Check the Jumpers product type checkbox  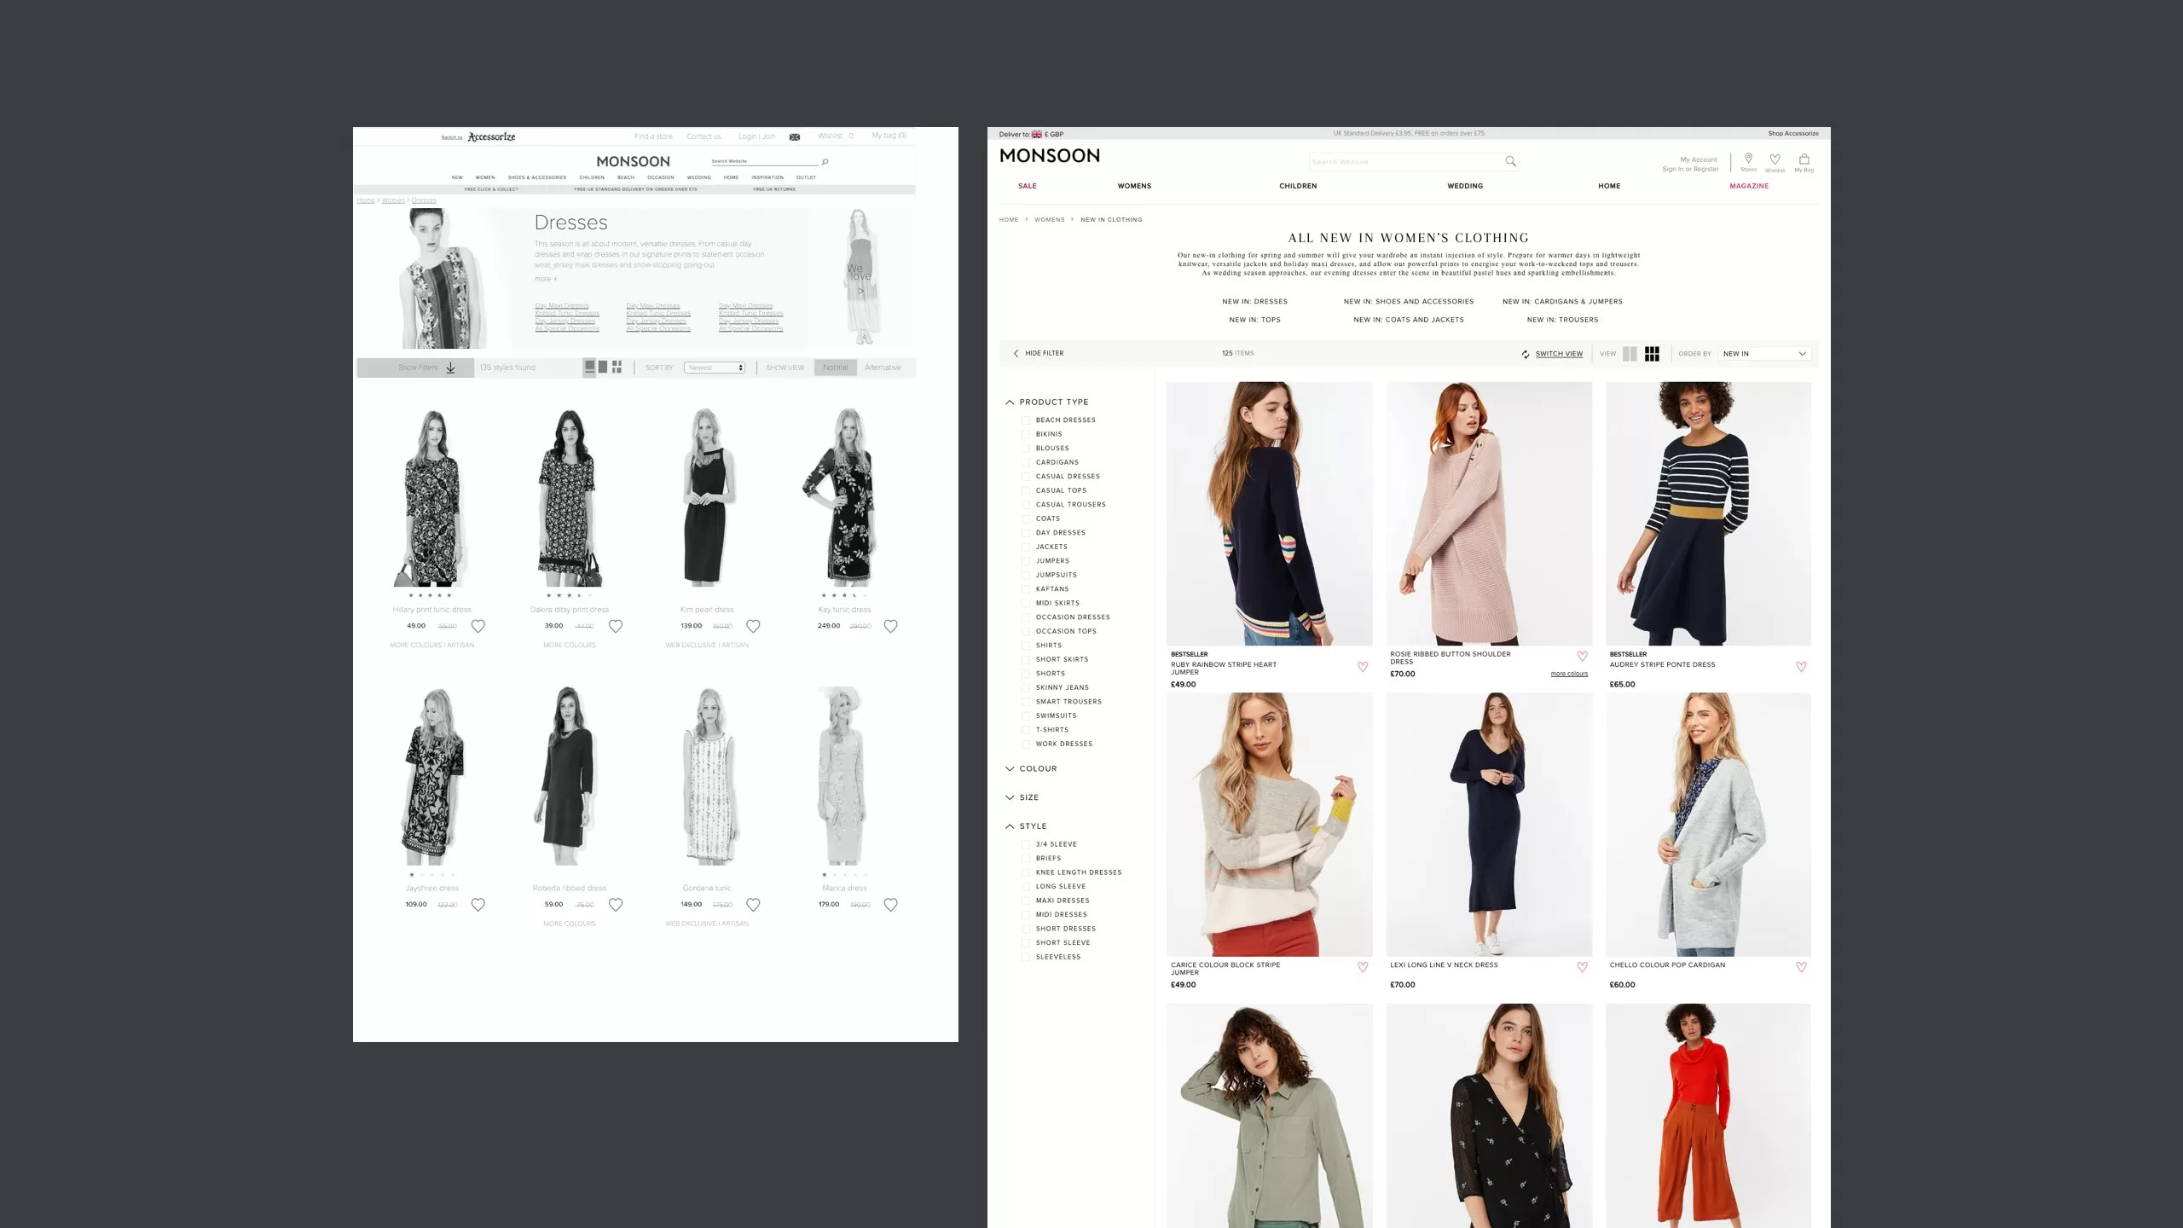1026,561
